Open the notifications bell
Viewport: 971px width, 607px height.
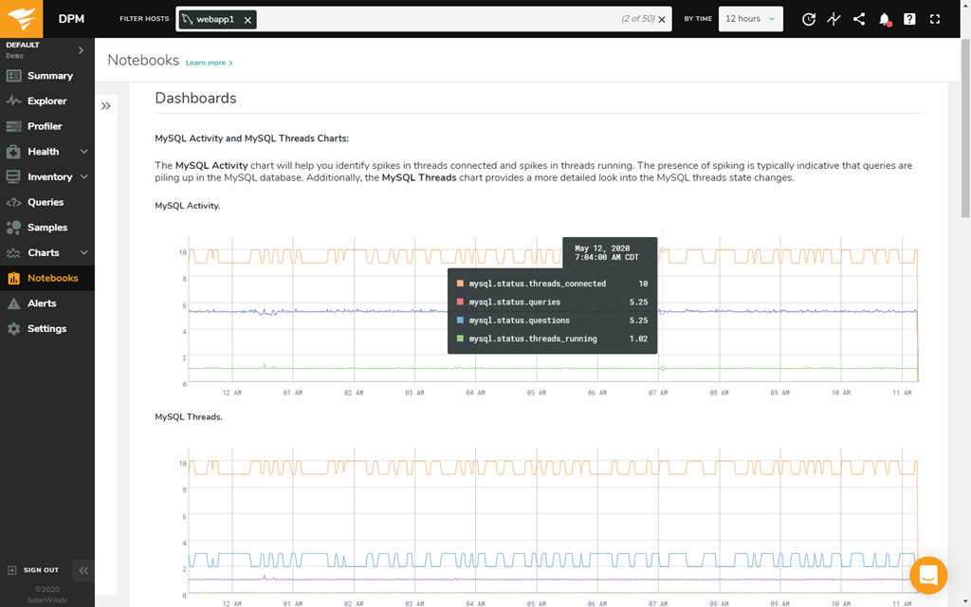(x=884, y=19)
